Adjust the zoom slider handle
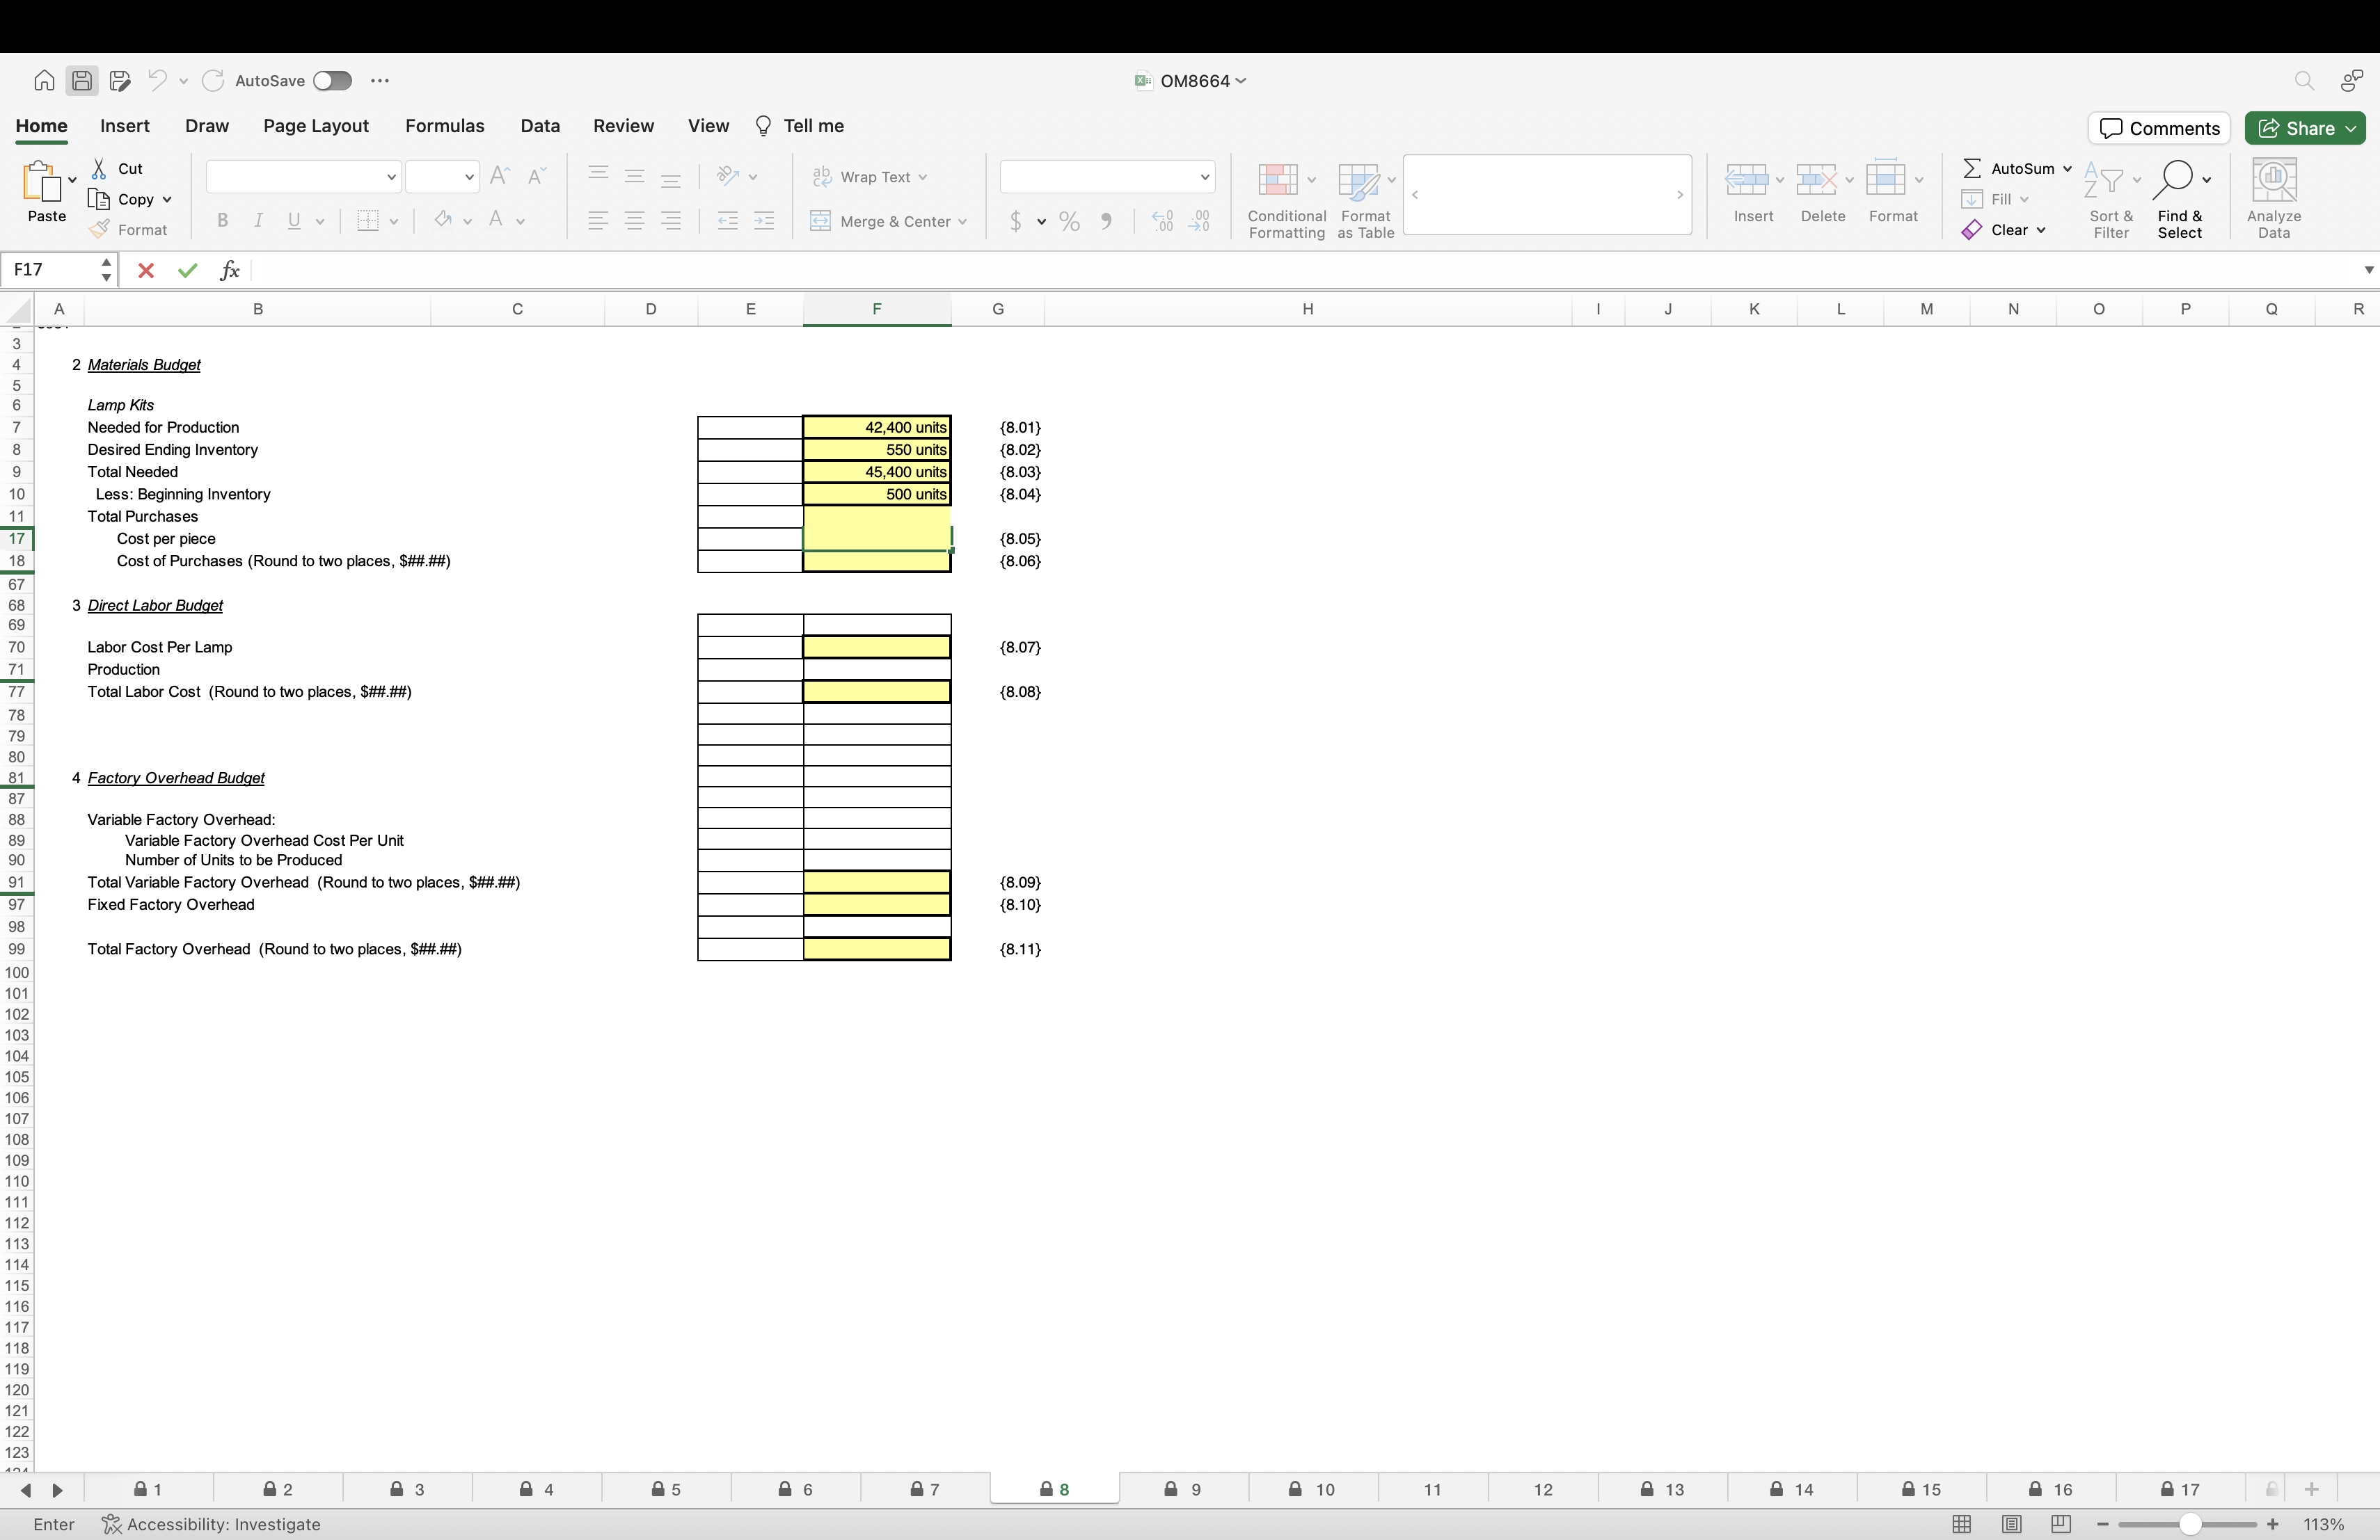 [2190, 1524]
